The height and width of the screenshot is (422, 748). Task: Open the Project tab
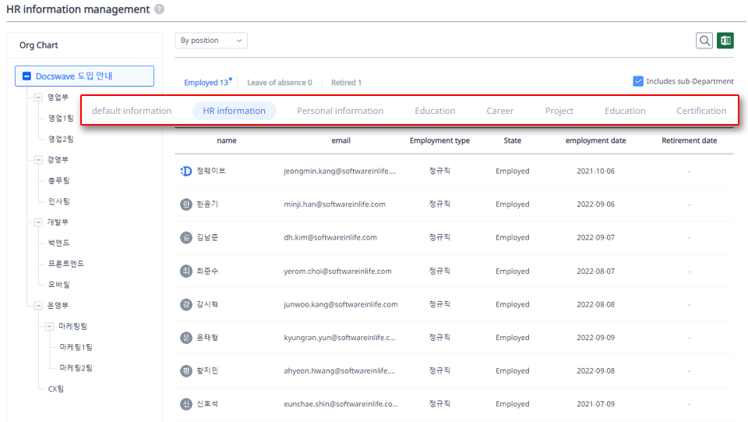pos(559,111)
